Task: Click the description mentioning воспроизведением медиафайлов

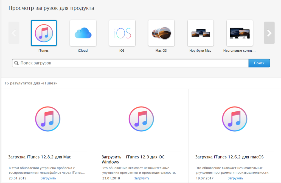Action: click(x=47, y=170)
